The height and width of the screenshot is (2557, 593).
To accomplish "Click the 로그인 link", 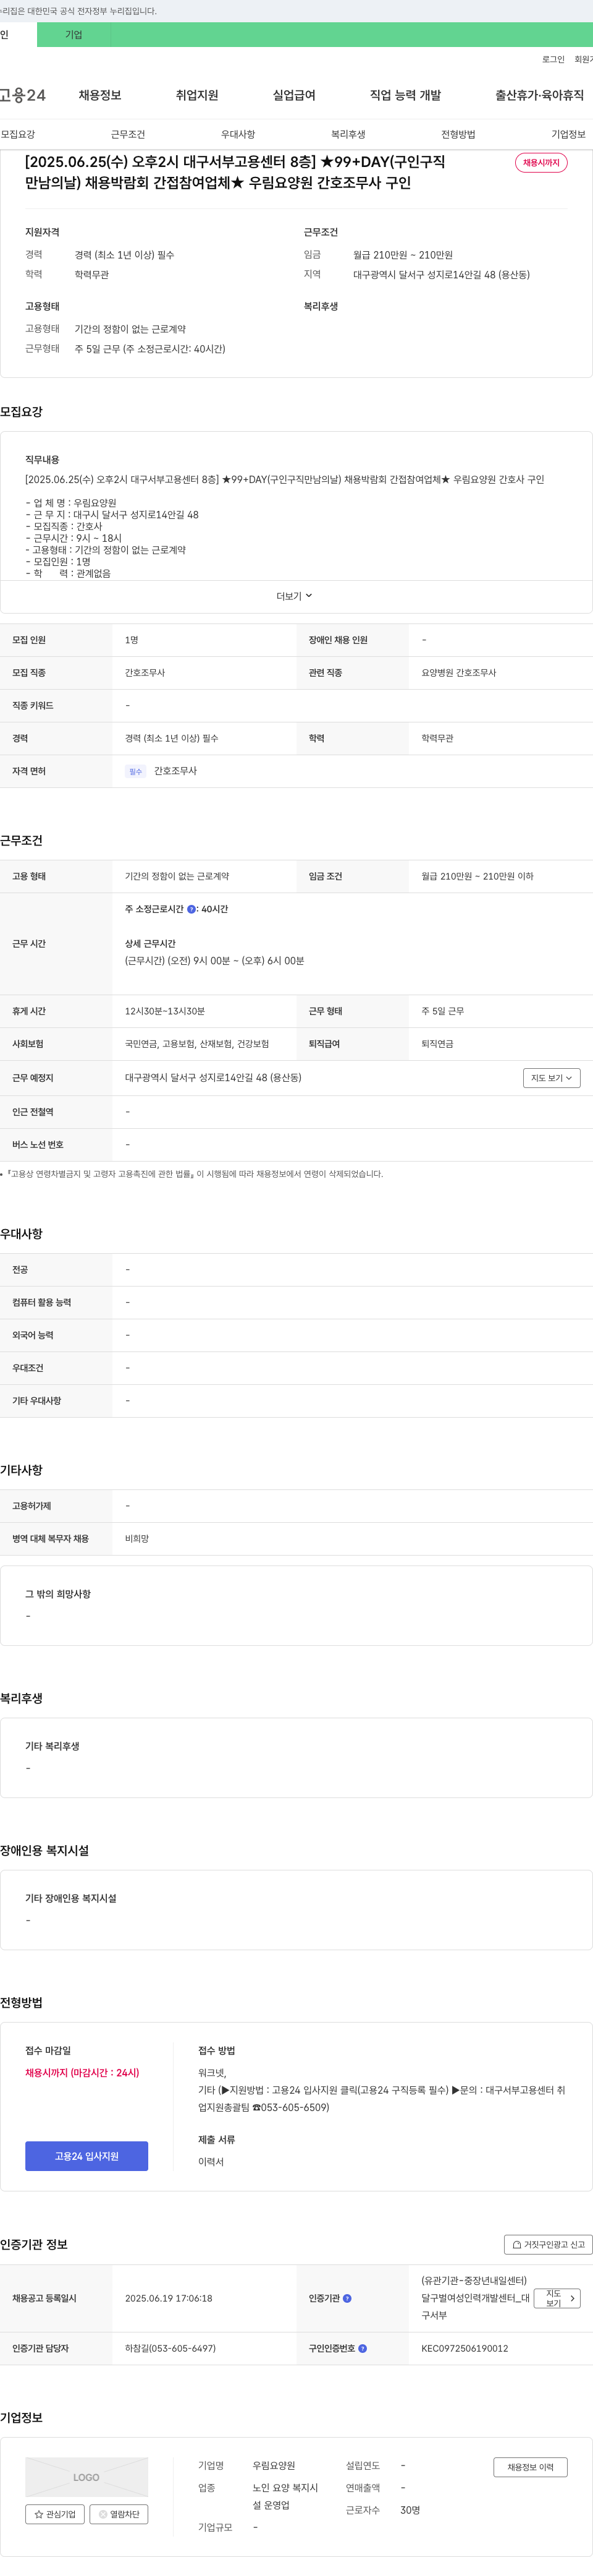I will [553, 59].
